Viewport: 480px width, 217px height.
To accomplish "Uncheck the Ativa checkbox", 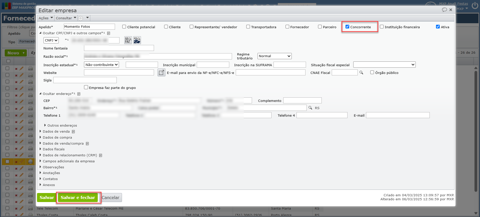I will click(x=438, y=27).
